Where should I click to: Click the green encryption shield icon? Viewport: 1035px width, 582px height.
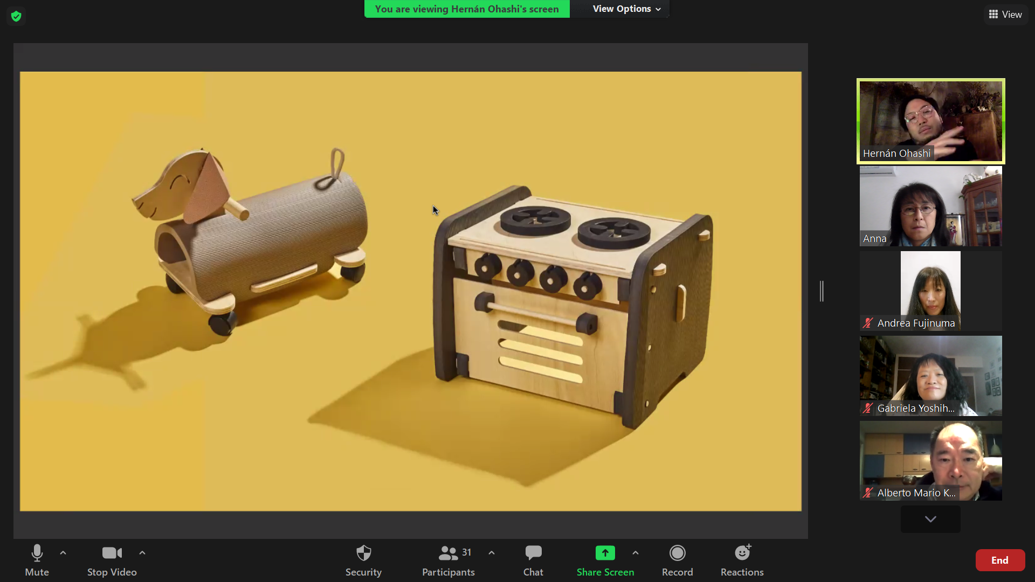pyautogui.click(x=16, y=16)
